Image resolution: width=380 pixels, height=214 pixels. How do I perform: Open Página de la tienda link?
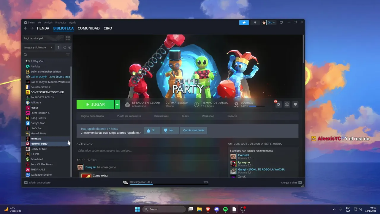click(x=92, y=116)
